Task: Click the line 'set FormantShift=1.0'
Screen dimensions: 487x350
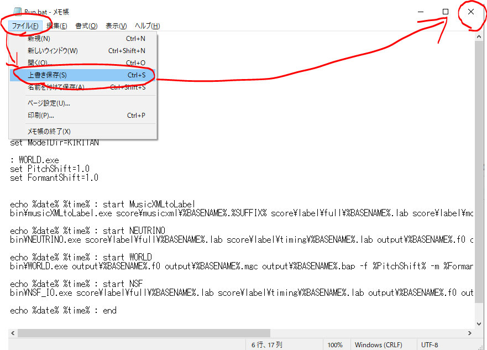Action: (x=54, y=177)
